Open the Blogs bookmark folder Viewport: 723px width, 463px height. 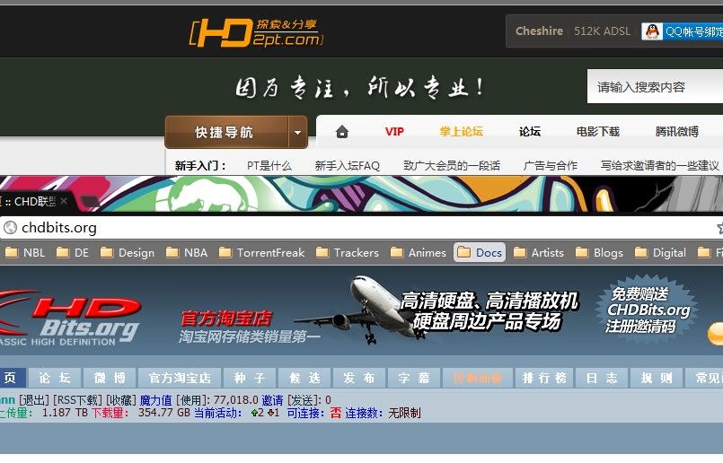599,252
